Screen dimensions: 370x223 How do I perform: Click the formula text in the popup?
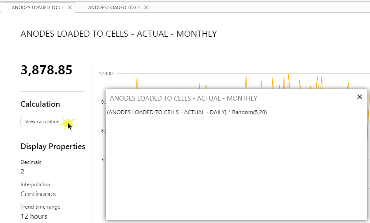coord(187,112)
